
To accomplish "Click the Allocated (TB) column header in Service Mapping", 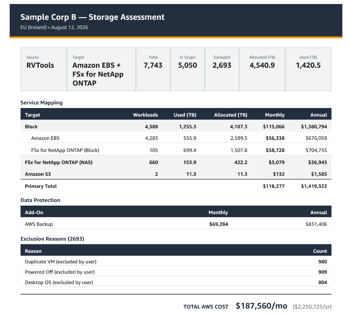I will tap(230, 115).
